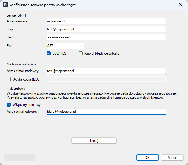Enable the Ukryta kopia (BCC) checkbox
Screen dimensions: 188x165
point(9,79)
